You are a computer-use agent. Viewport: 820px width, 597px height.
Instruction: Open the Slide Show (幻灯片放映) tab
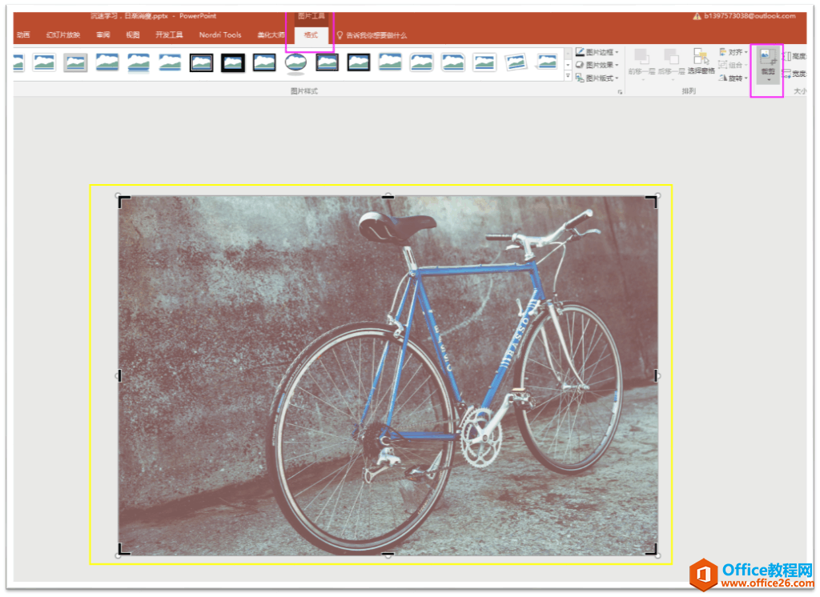coord(63,35)
